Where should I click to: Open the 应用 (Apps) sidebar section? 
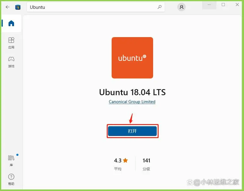click(11, 43)
